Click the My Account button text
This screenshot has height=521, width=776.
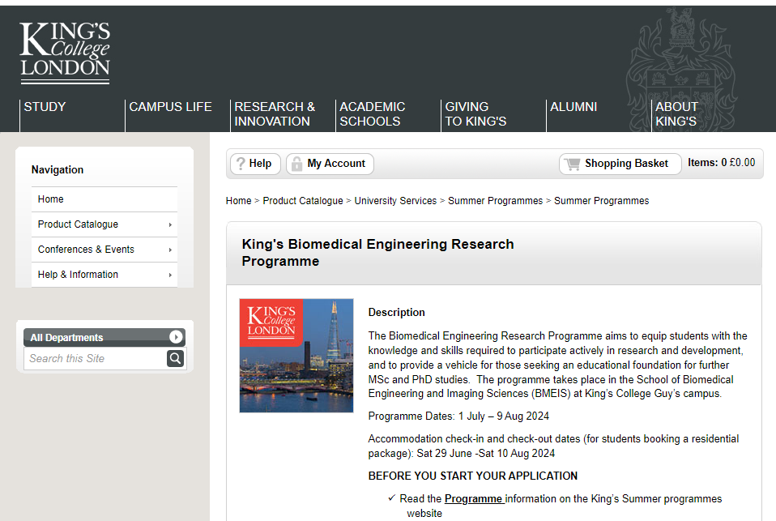click(336, 164)
